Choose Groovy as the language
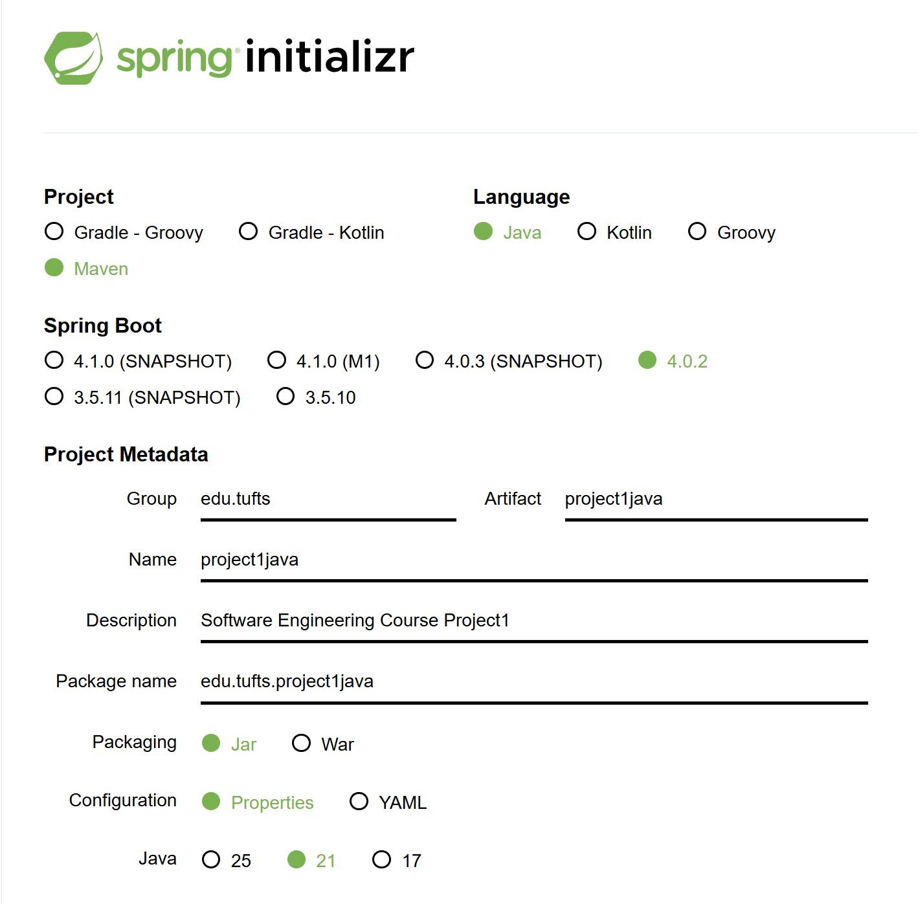 click(697, 232)
